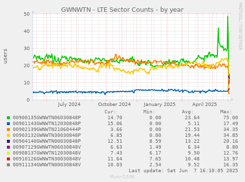Click the Last update timestamp text
This screenshot has height=182, width=245.
(183, 171)
